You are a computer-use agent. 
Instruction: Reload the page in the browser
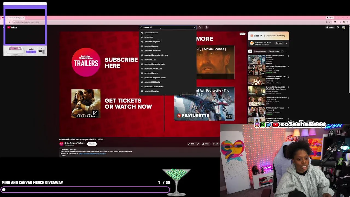[10, 22]
